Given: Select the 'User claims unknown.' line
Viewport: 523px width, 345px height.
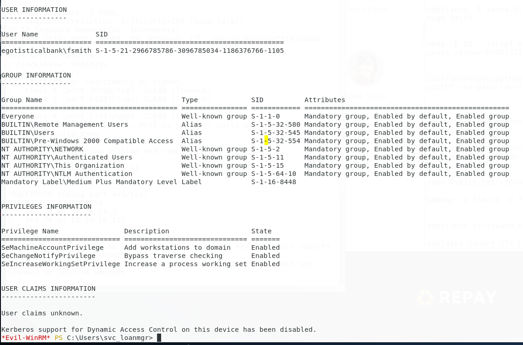Looking at the screenshot, I should (x=42, y=313).
